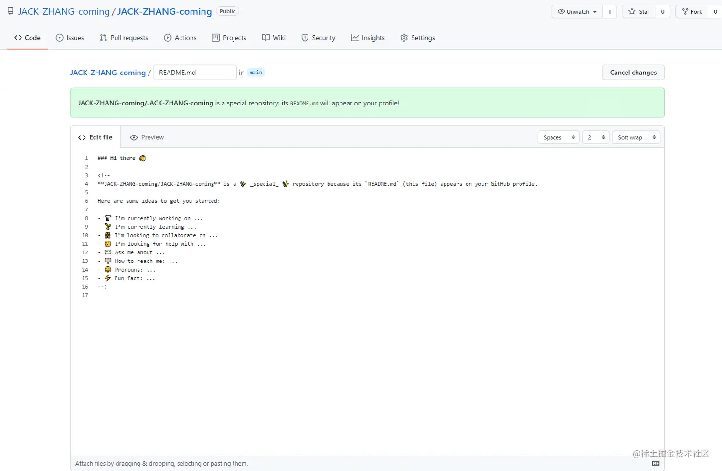The height and width of the screenshot is (471, 722).
Task: Click the text 'How to reach me: ...'
Action: 146,261
